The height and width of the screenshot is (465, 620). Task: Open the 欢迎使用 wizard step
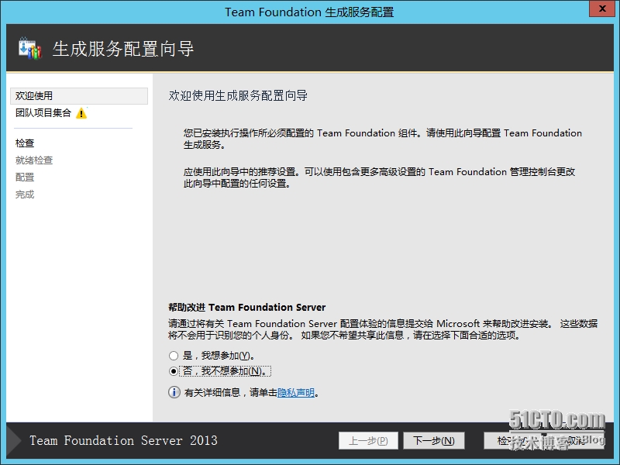[x=79, y=95]
